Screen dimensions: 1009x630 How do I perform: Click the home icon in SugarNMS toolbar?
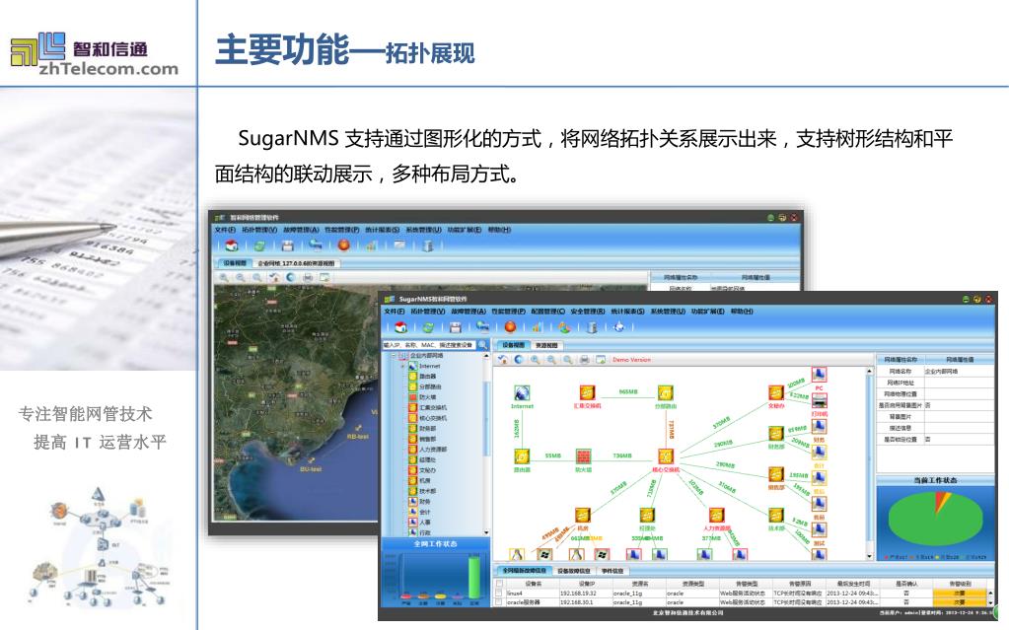[x=400, y=327]
